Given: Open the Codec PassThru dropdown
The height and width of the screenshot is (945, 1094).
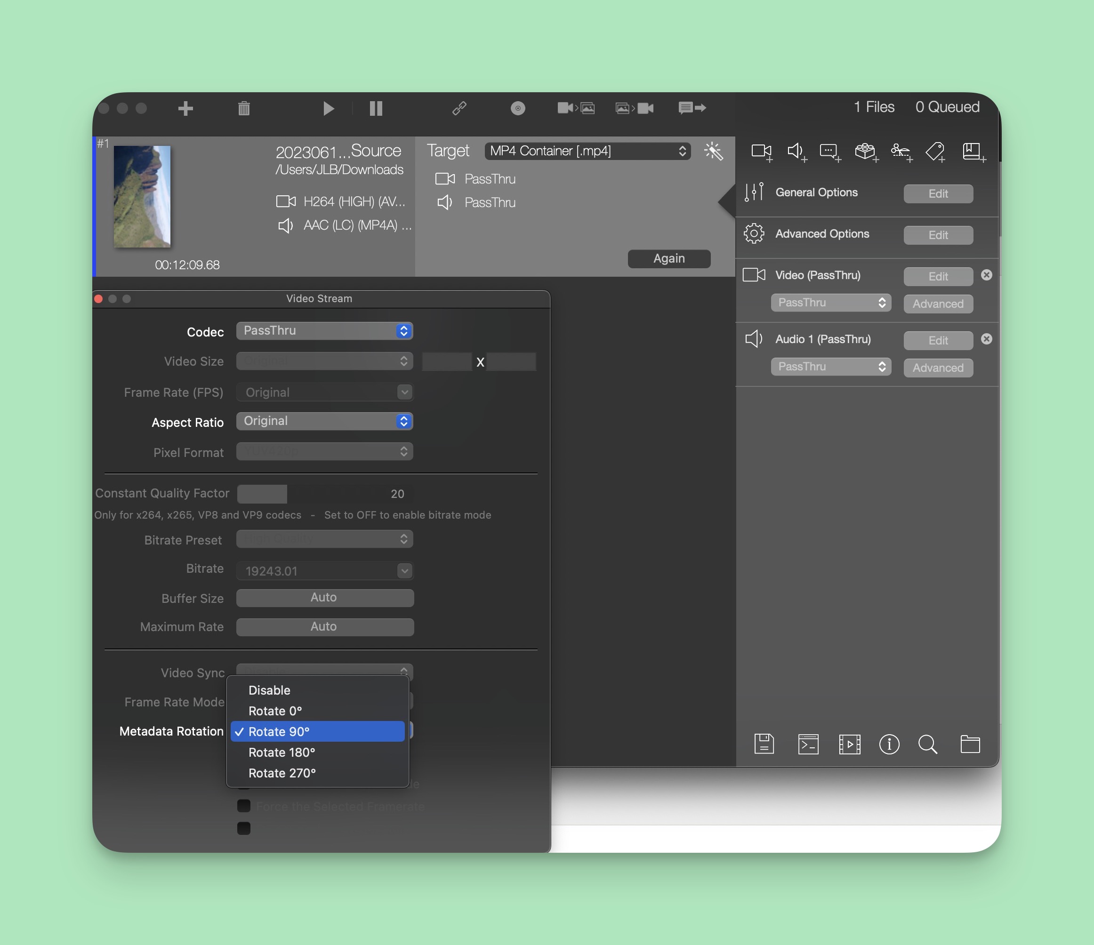Looking at the screenshot, I should tap(324, 331).
